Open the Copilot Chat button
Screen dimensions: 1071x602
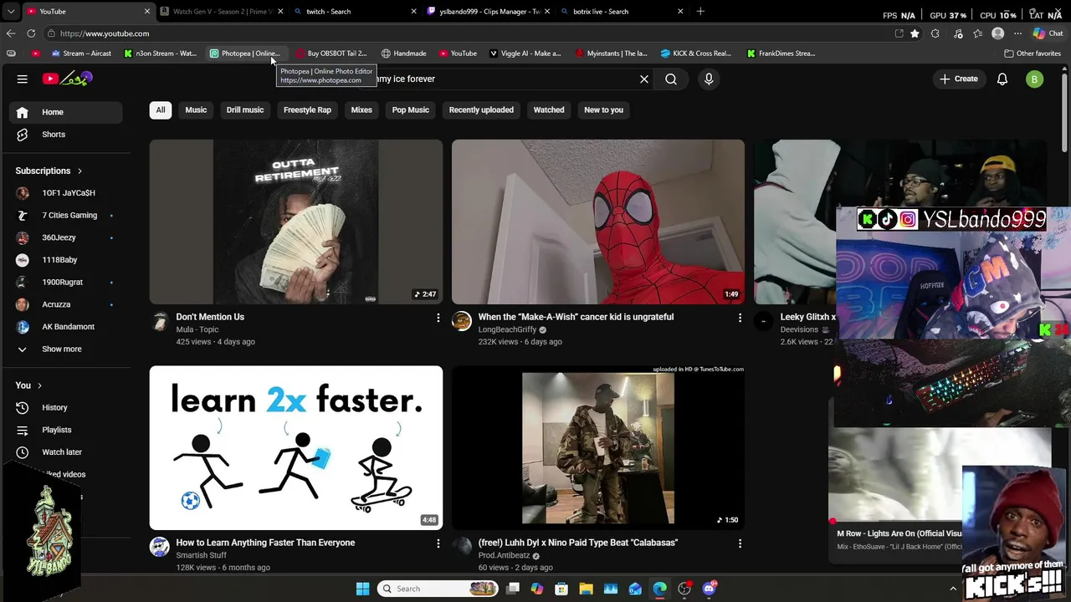(x=1048, y=33)
